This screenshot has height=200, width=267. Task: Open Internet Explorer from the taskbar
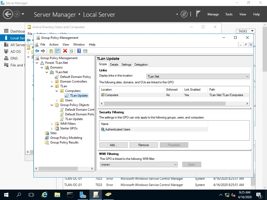click(x=45, y=195)
